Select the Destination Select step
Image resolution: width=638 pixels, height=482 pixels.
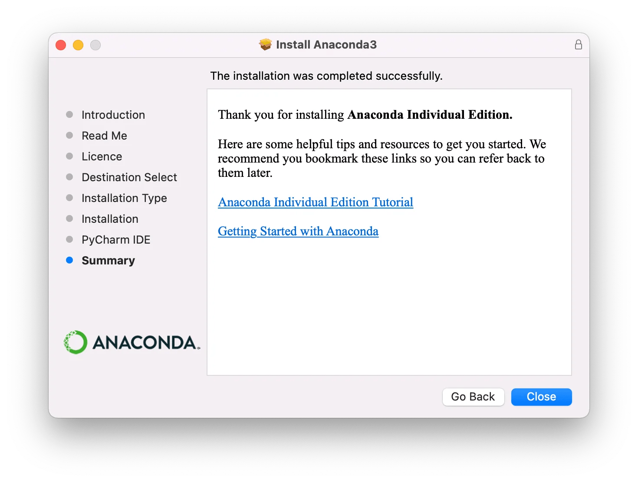(129, 177)
